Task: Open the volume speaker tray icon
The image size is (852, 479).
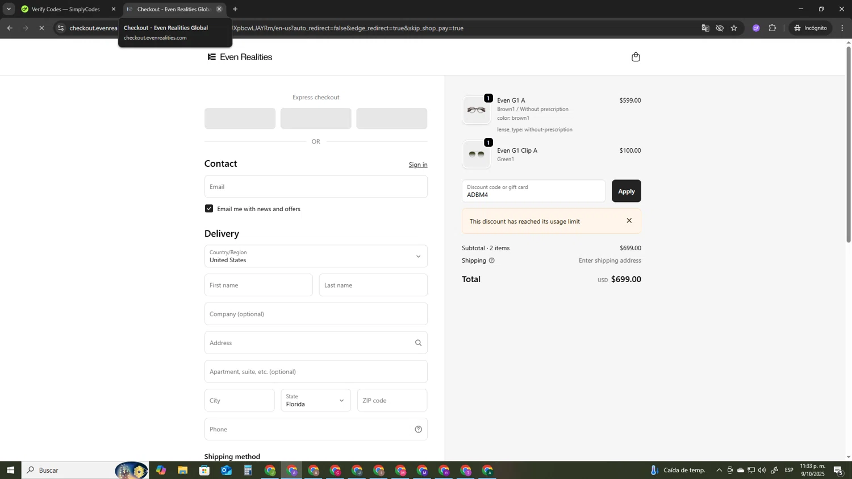Action: tap(762, 470)
